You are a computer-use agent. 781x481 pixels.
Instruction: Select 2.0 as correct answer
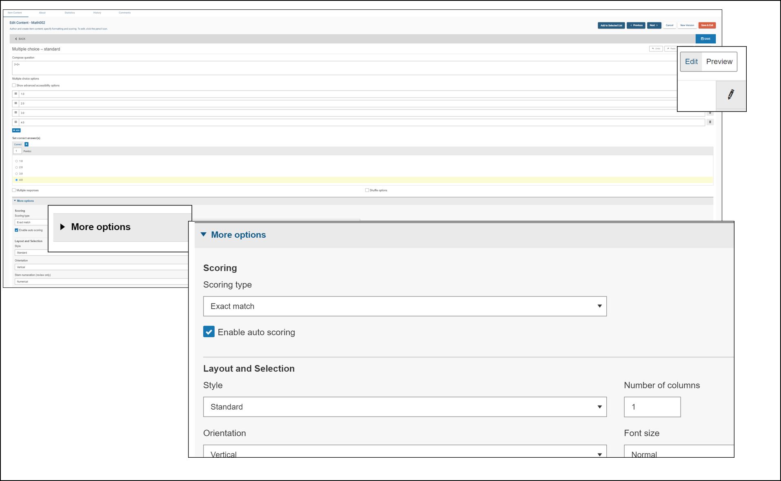point(17,167)
